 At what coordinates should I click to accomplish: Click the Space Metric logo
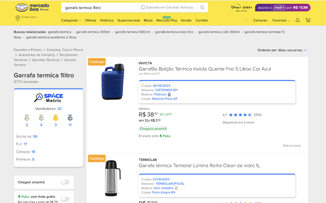tap(48, 98)
